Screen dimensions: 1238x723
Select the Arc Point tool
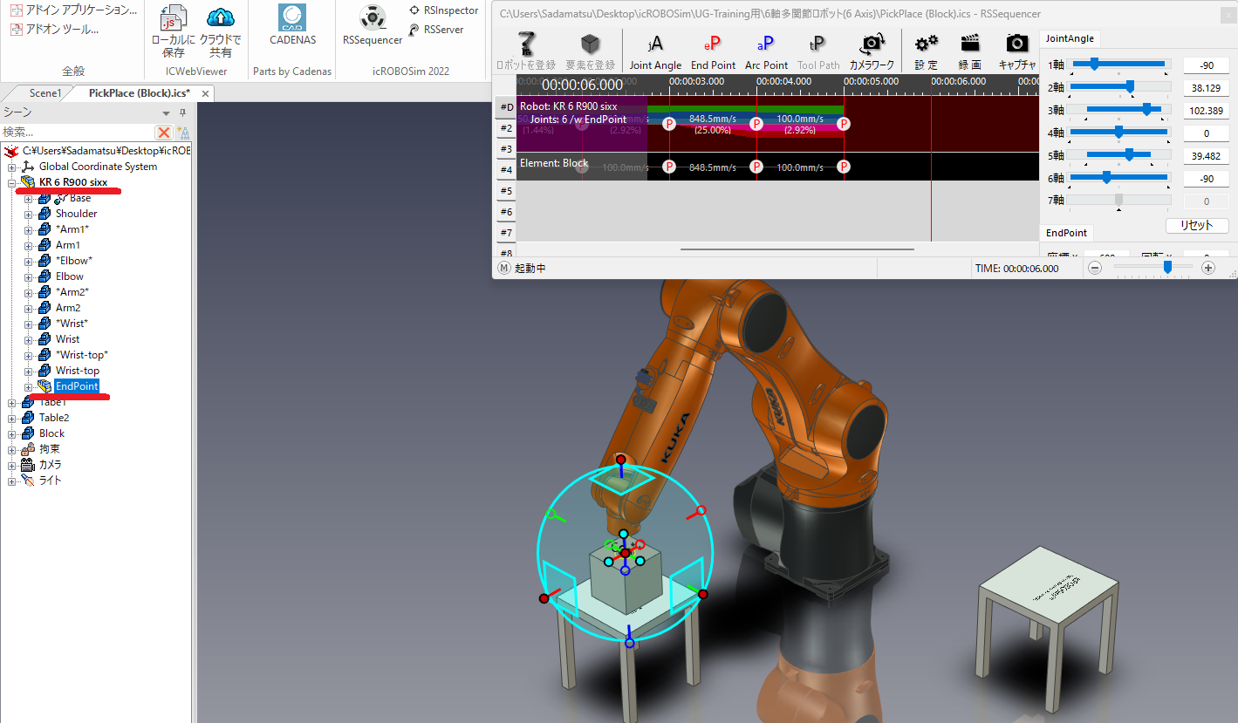[x=766, y=44]
